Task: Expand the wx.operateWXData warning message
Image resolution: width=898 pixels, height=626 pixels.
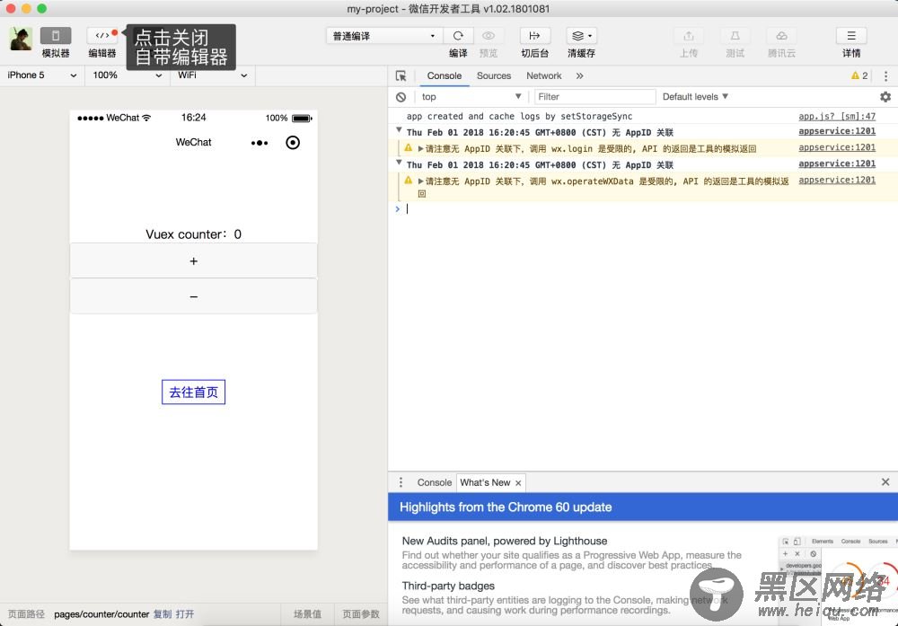Action: tap(421, 181)
